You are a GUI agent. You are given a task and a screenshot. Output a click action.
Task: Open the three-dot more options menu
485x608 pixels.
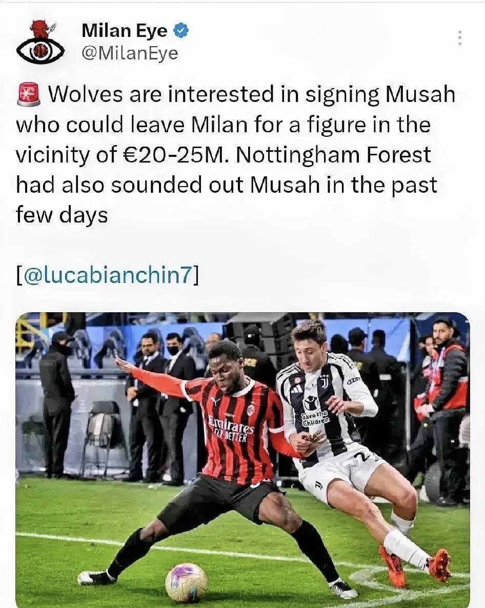[x=460, y=37]
